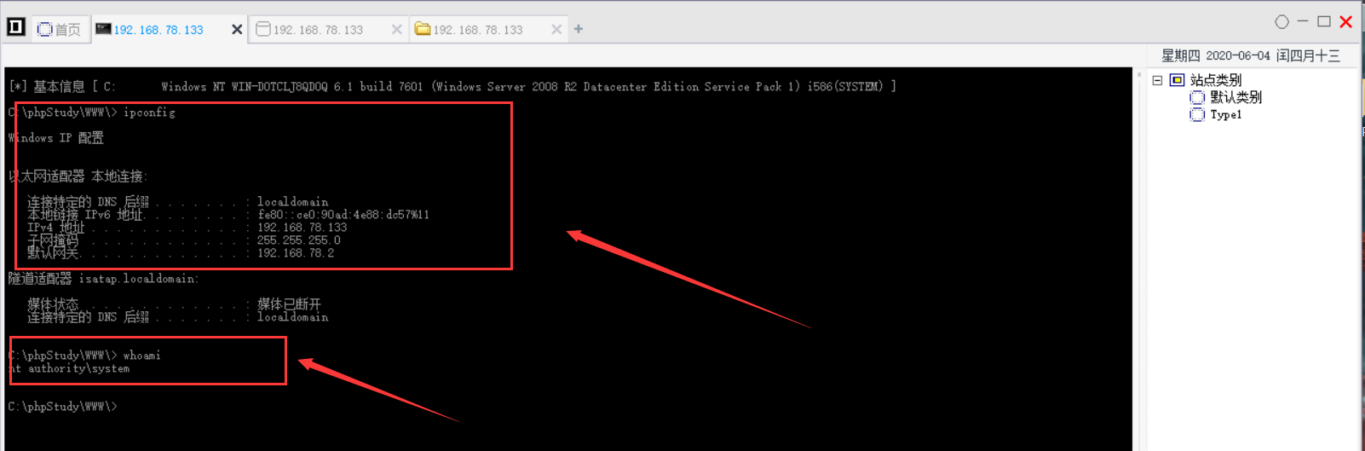Select the 站点类别 root category
1365x451 pixels.
[1215, 80]
